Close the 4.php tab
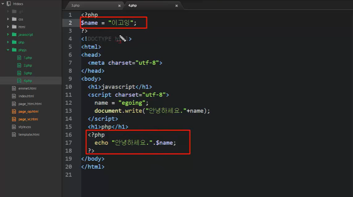353x197 pixels. coord(177,6)
